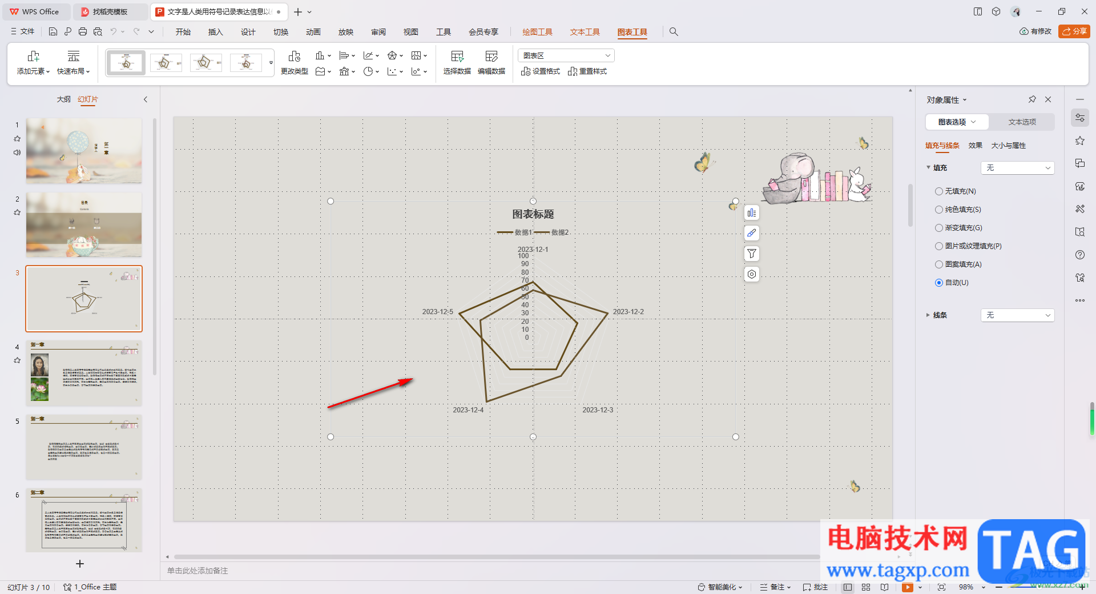Open Smart Beautify (智能美化) dropdown
Viewport: 1096px width, 594px height.
click(x=720, y=587)
